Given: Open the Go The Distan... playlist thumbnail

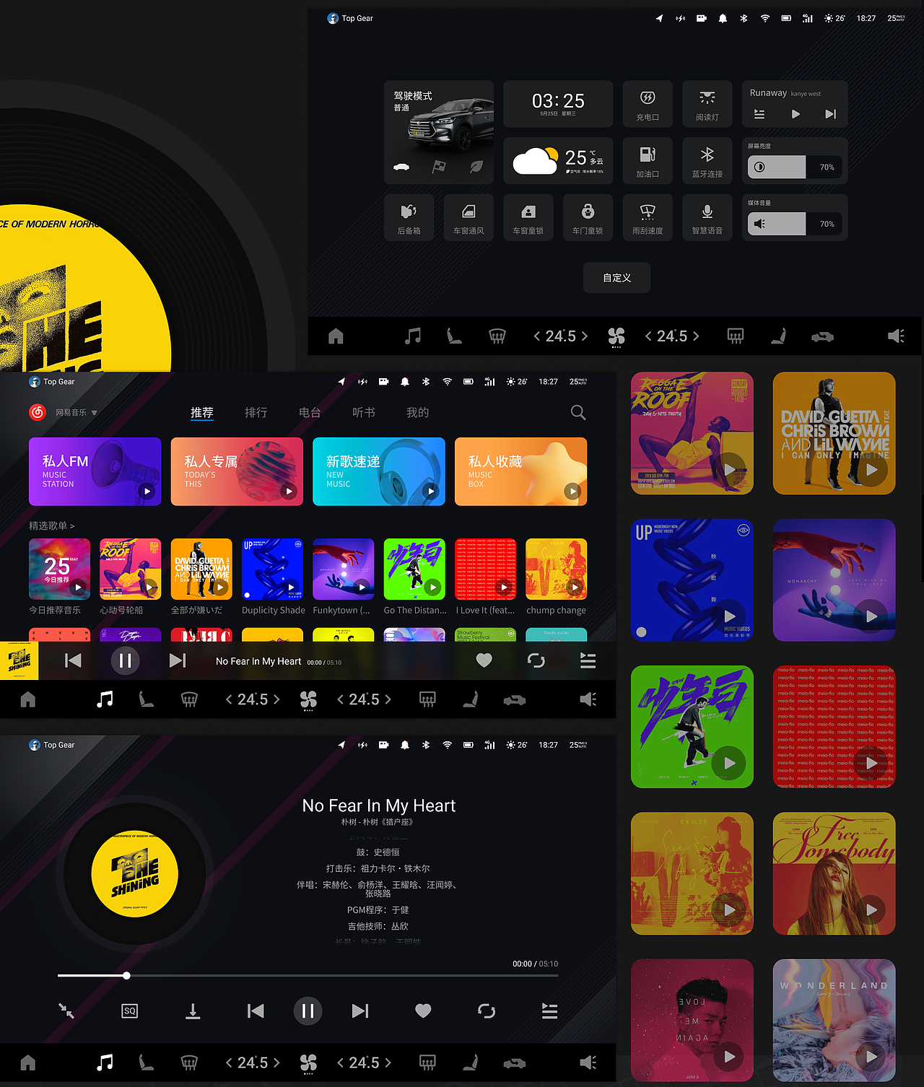Looking at the screenshot, I should point(414,569).
